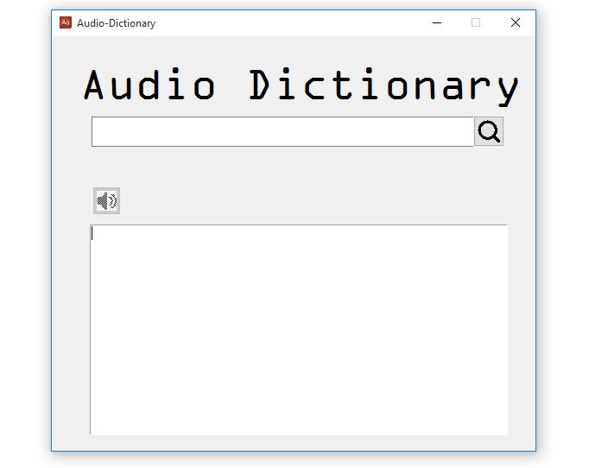The height and width of the screenshot is (468, 589).
Task: Close the Audio-Dictionary window
Action: [516, 23]
